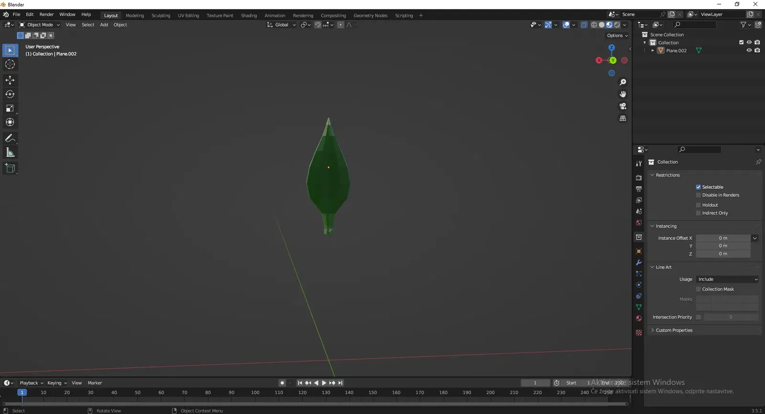Viewport: 765px width, 414px height.
Task: Enable the Indirect Only checkbox
Action: (698, 213)
